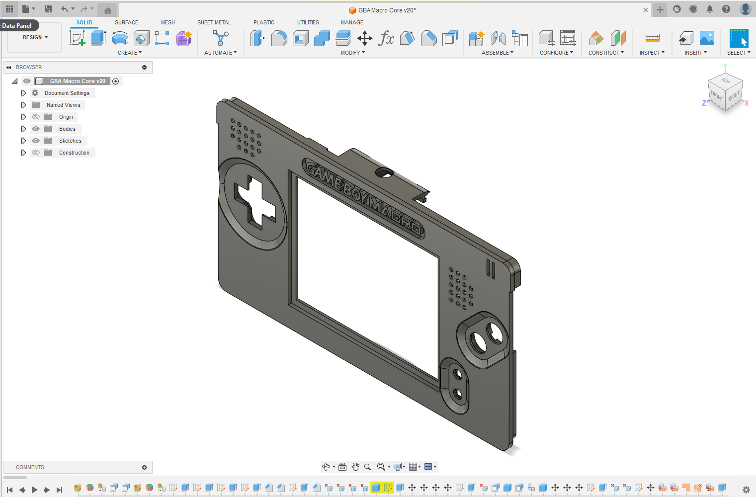Screen dimensions: 756x497
Task: Switch to the Mesh tab
Action: pos(168,22)
